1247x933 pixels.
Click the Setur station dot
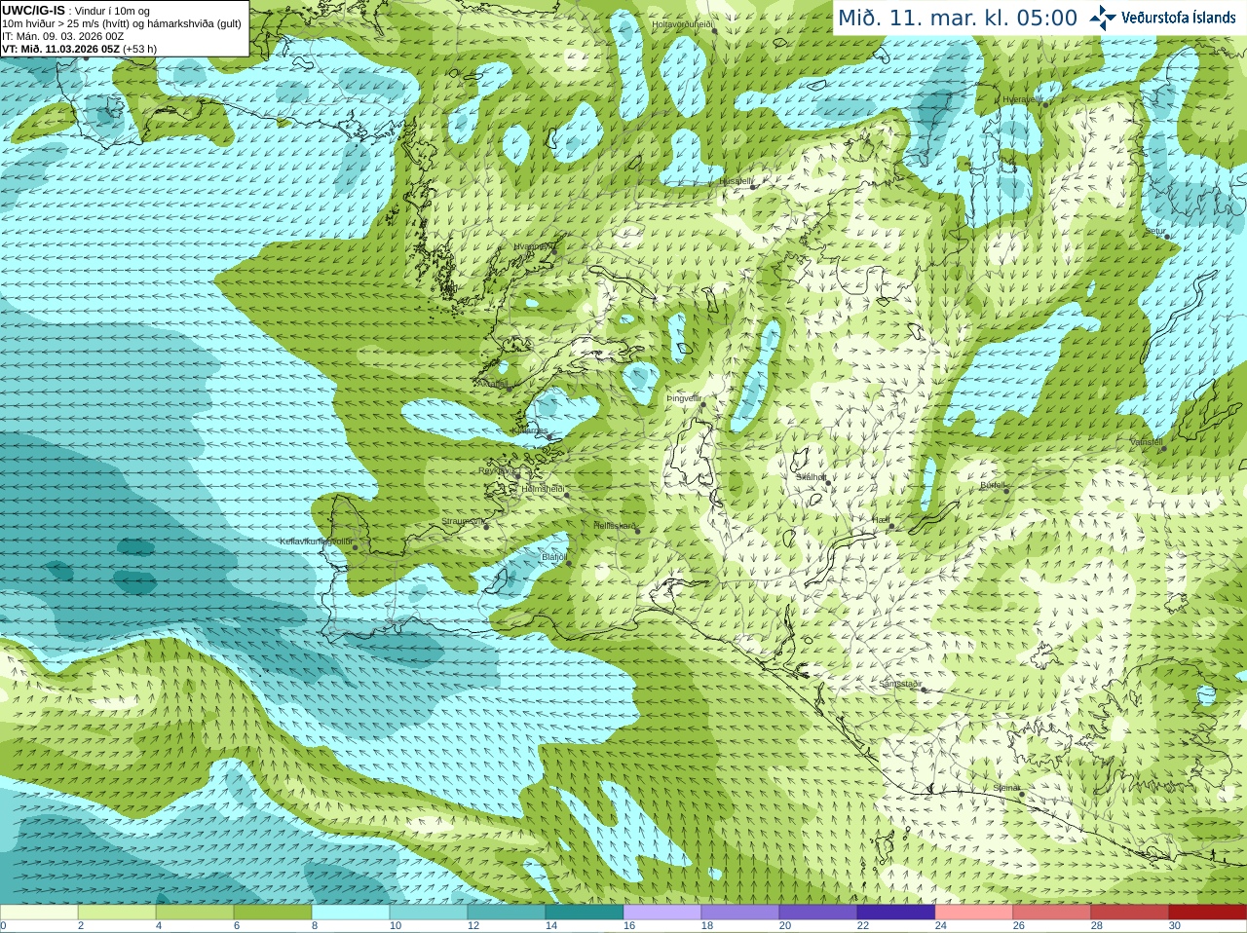click(1166, 237)
